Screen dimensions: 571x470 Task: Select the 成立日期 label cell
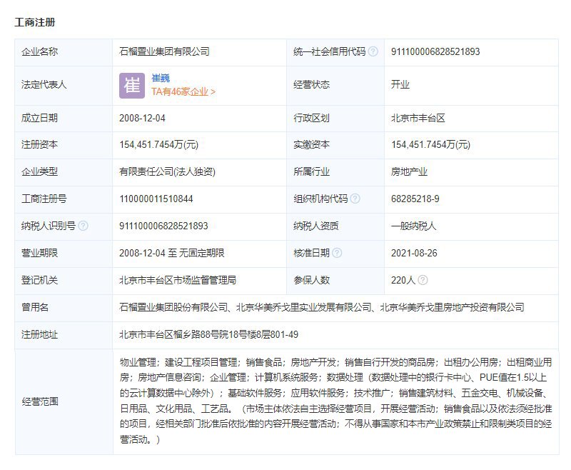click(64, 119)
